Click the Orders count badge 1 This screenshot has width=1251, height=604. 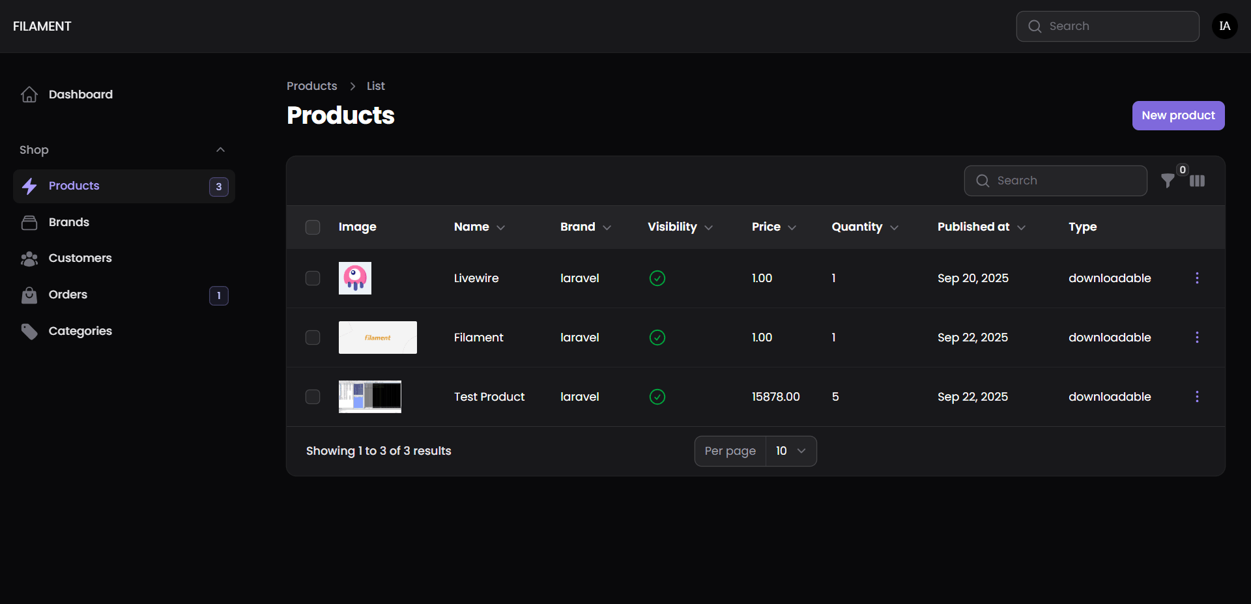click(x=219, y=296)
